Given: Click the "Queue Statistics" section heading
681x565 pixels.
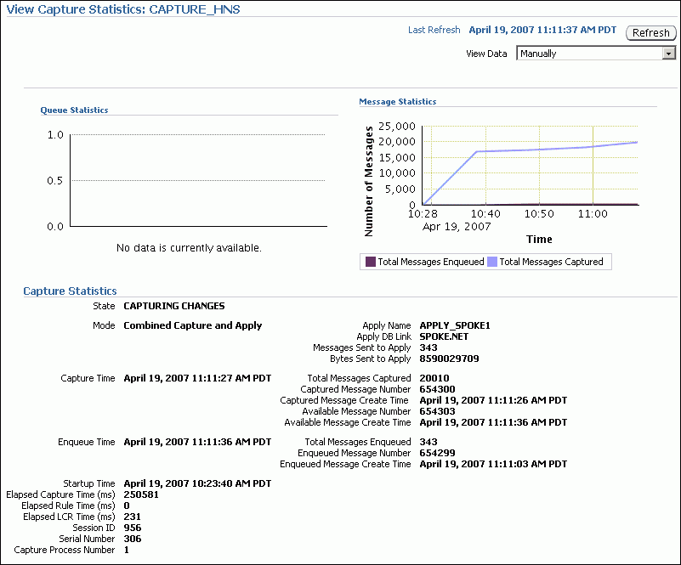Looking at the screenshot, I should (x=74, y=110).
